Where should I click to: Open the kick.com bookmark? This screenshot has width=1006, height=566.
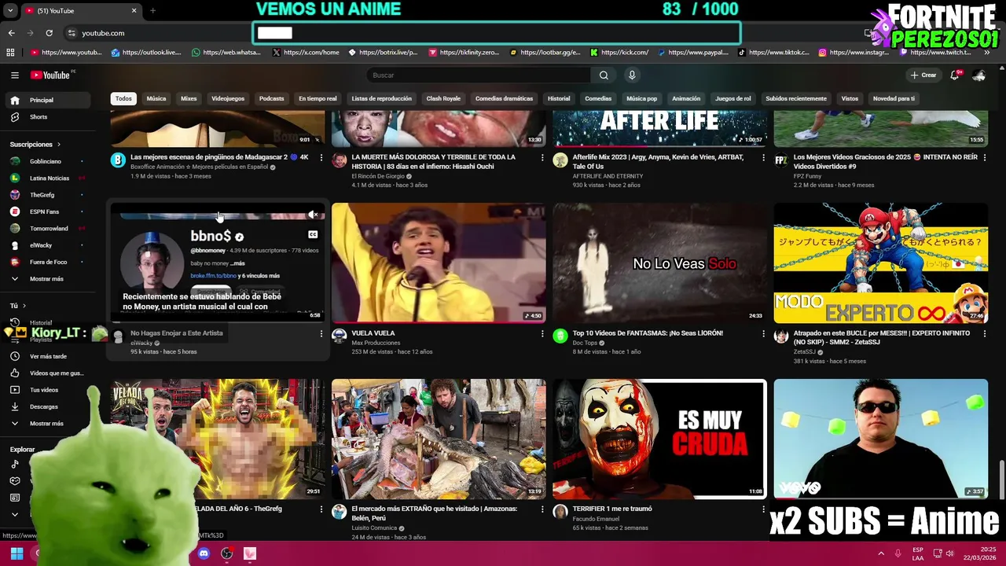pos(619,53)
